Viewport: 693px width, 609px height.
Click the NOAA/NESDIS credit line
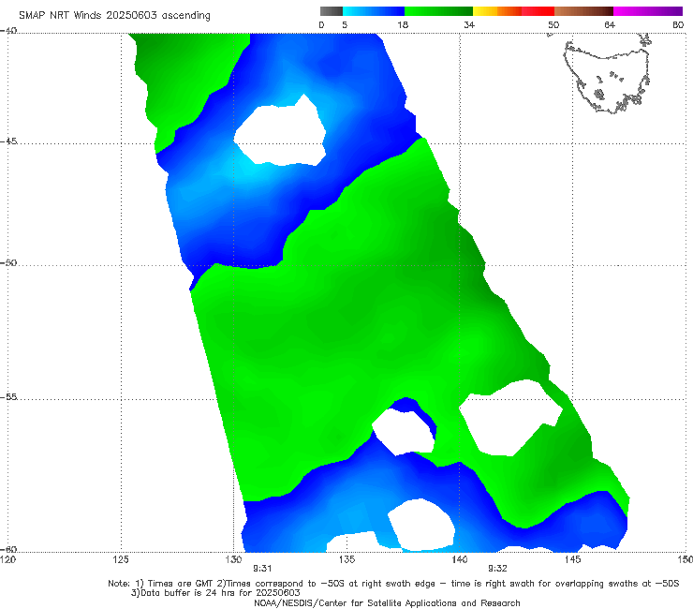tap(387, 603)
